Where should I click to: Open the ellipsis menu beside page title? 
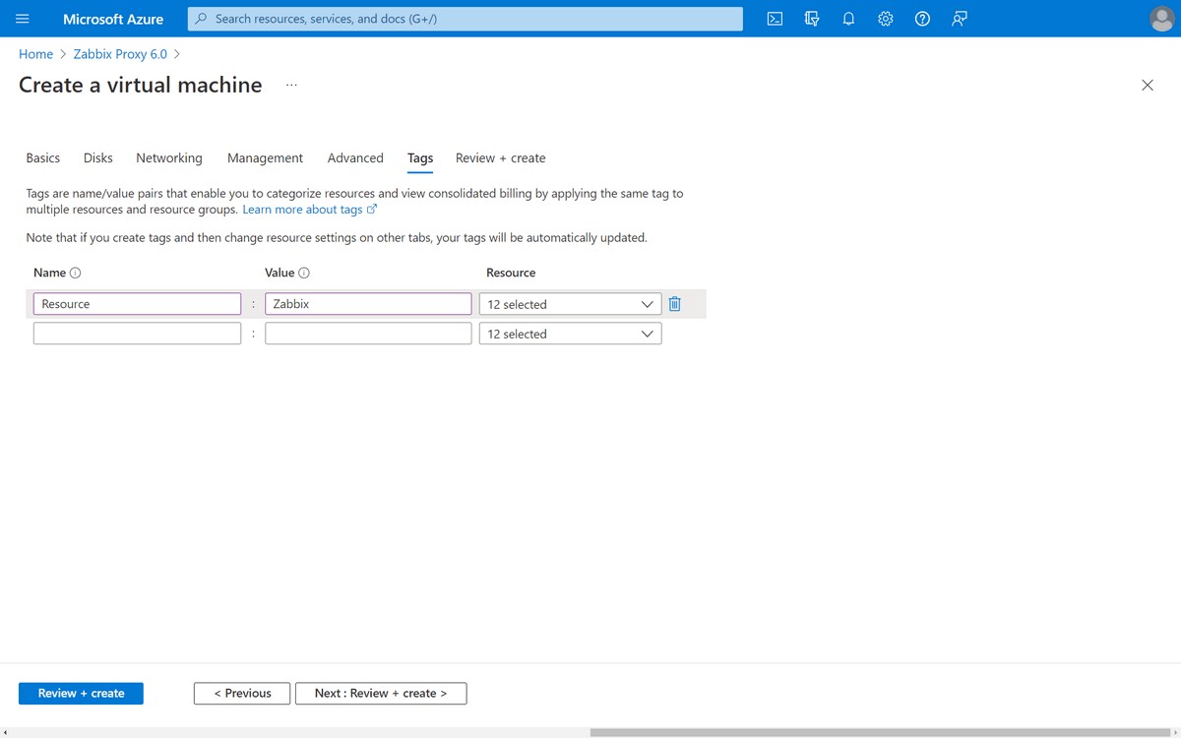291,86
